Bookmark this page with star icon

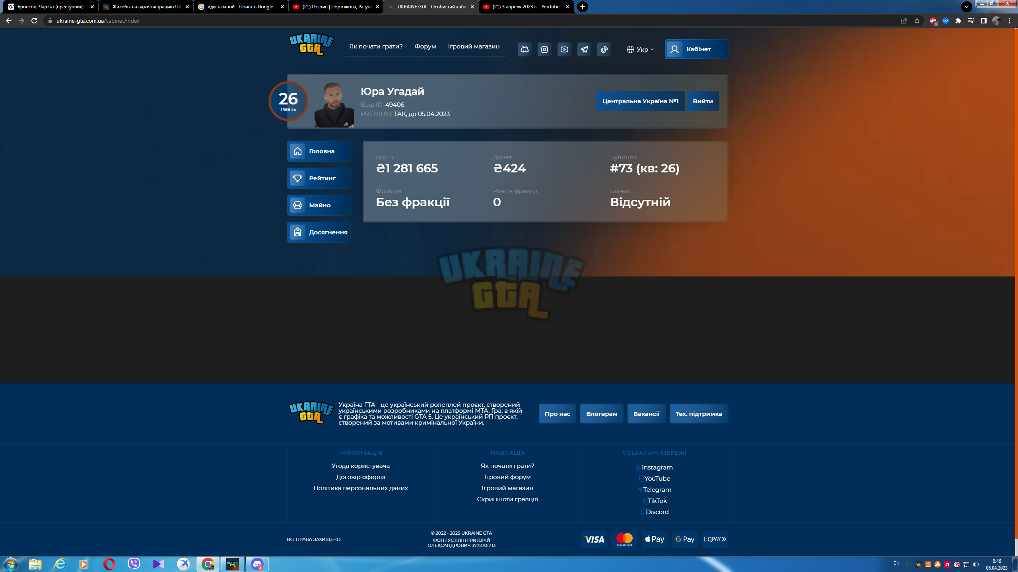click(917, 21)
